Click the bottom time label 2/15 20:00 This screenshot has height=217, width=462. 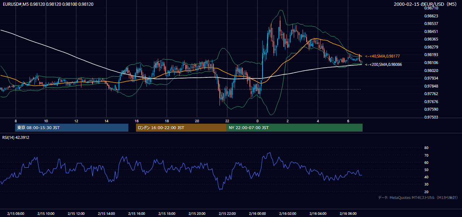click(x=197, y=214)
